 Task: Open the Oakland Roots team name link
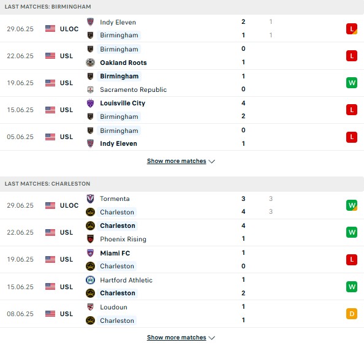pos(123,62)
